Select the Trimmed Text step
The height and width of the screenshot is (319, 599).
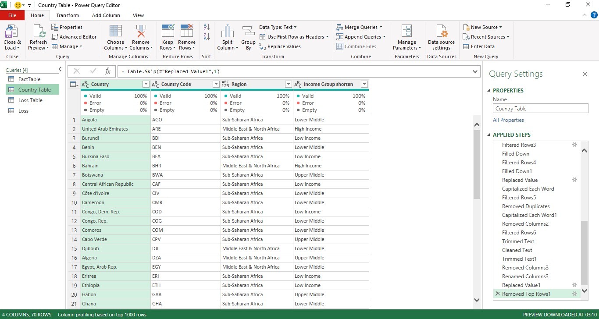(x=518, y=241)
